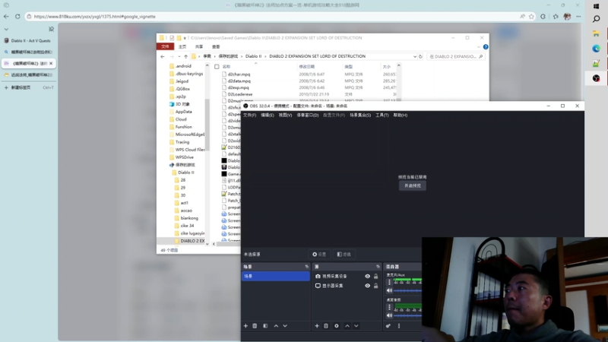608x342 pixels.
Task: Add a new scene in OBS Scenes dock
Action: click(245, 326)
